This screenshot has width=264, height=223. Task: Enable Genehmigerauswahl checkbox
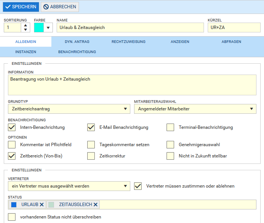tap(170, 145)
